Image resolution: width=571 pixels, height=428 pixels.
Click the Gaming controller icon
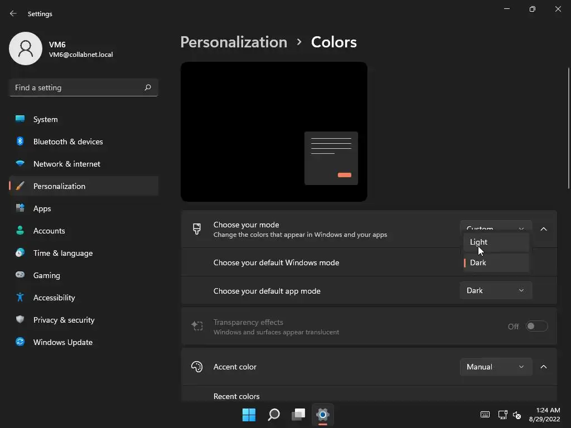click(20, 275)
